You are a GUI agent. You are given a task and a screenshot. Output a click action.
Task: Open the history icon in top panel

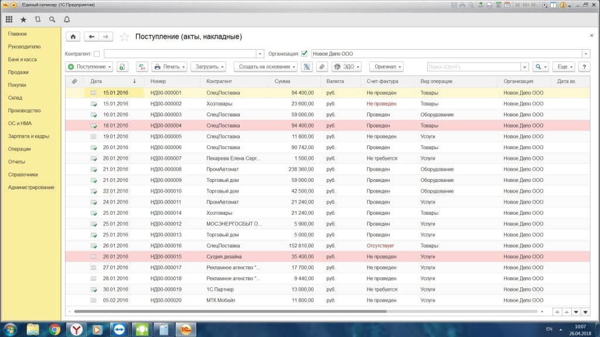click(x=38, y=19)
